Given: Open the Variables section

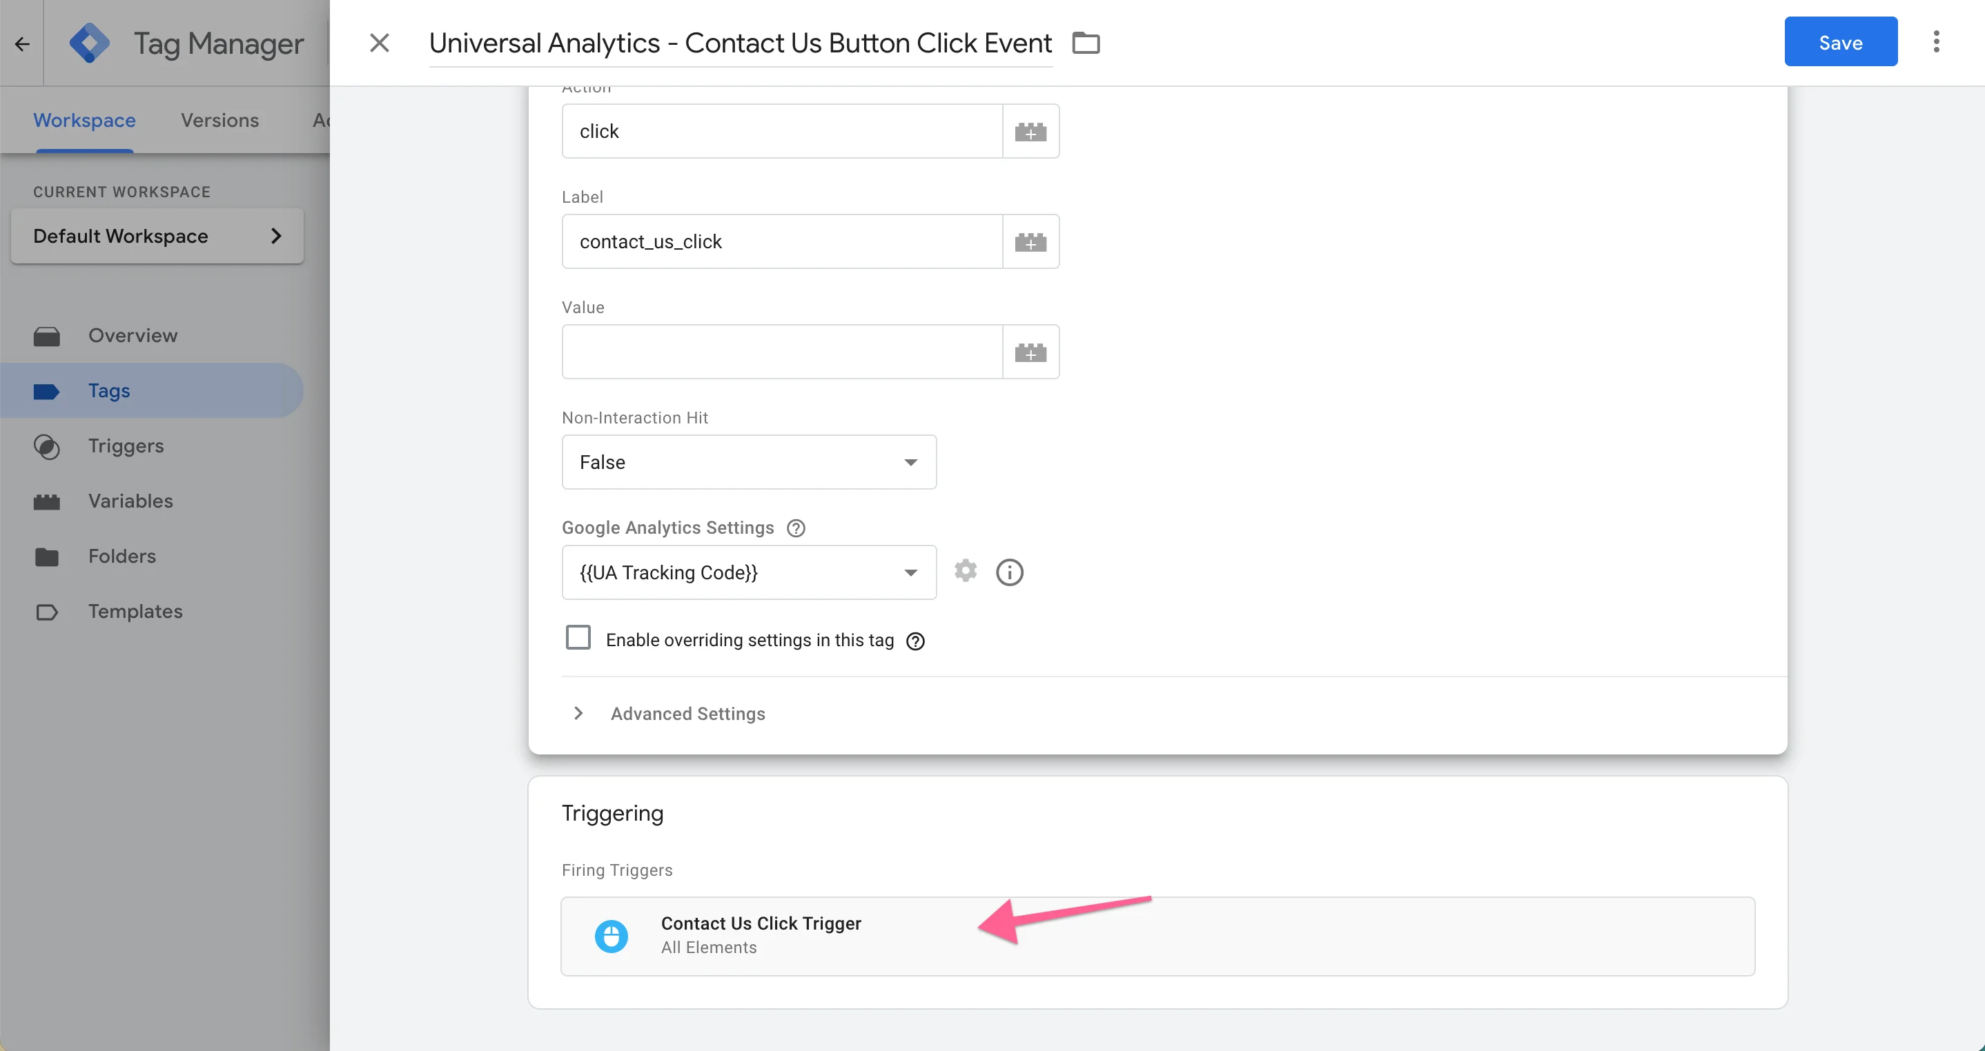Looking at the screenshot, I should coord(130,501).
